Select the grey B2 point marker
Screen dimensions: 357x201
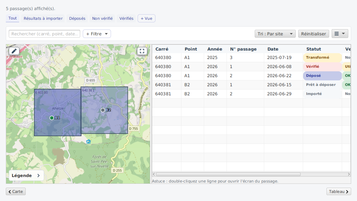pos(103,110)
